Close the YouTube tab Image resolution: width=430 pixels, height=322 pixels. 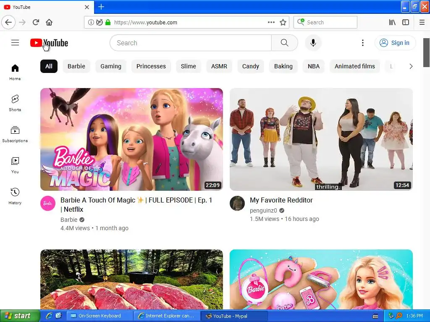click(87, 7)
